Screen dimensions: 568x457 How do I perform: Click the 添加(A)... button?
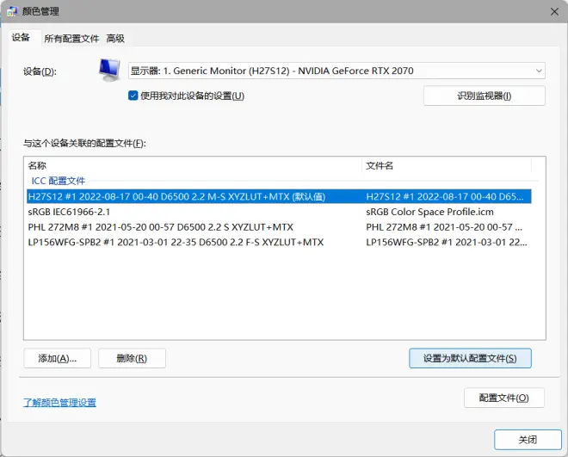[58, 358]
